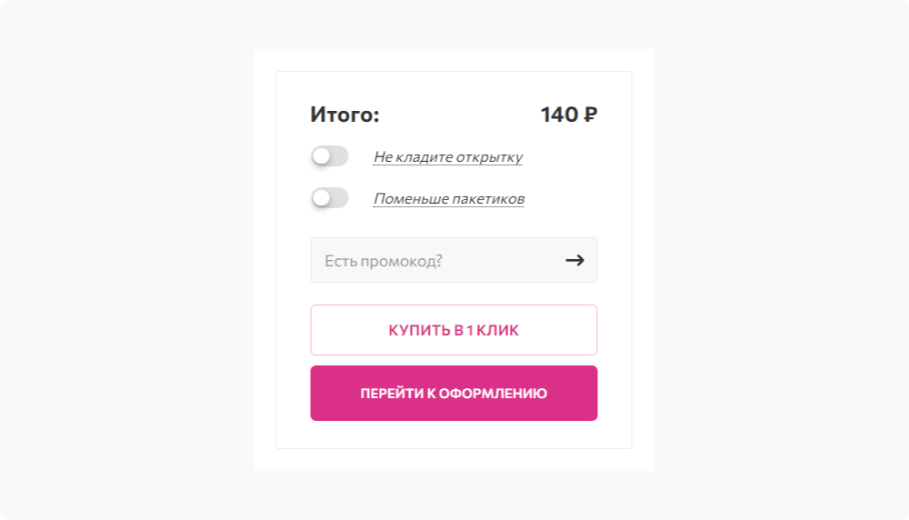Click the ruble sign in total
Screen dimensions: 909x520
(590, 115)
